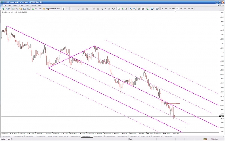225x141 pixels.
Task: Expand the templates dropdown arrow
Action: tap(158, 9)
